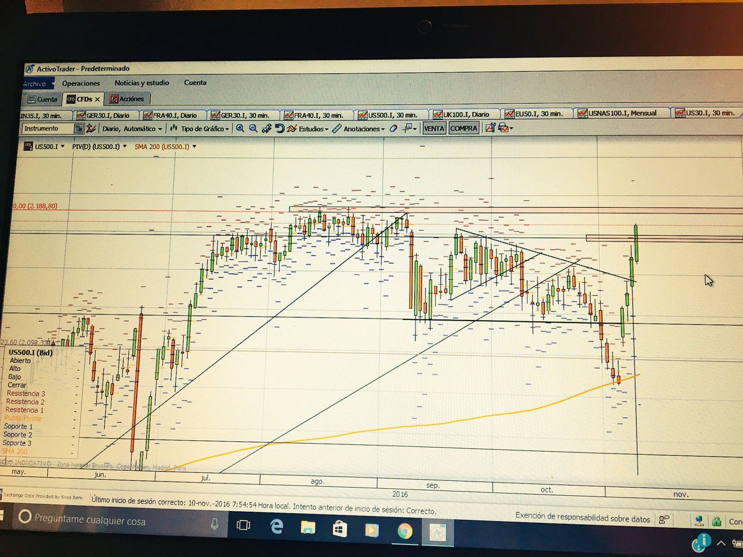Image resolution: width=743 pixels, height=557 pixels.
Task: Click the VENTA button
Action: click(x=433, y=128)
